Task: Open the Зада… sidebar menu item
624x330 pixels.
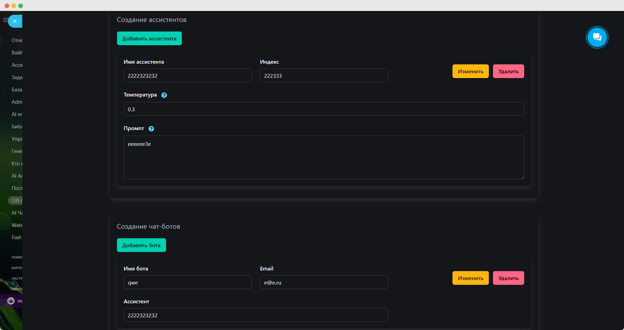Action: tap(17, 77)
